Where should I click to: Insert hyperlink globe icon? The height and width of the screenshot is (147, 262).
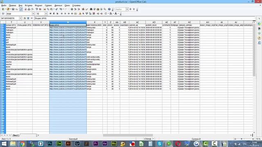(x=72, y=9)
